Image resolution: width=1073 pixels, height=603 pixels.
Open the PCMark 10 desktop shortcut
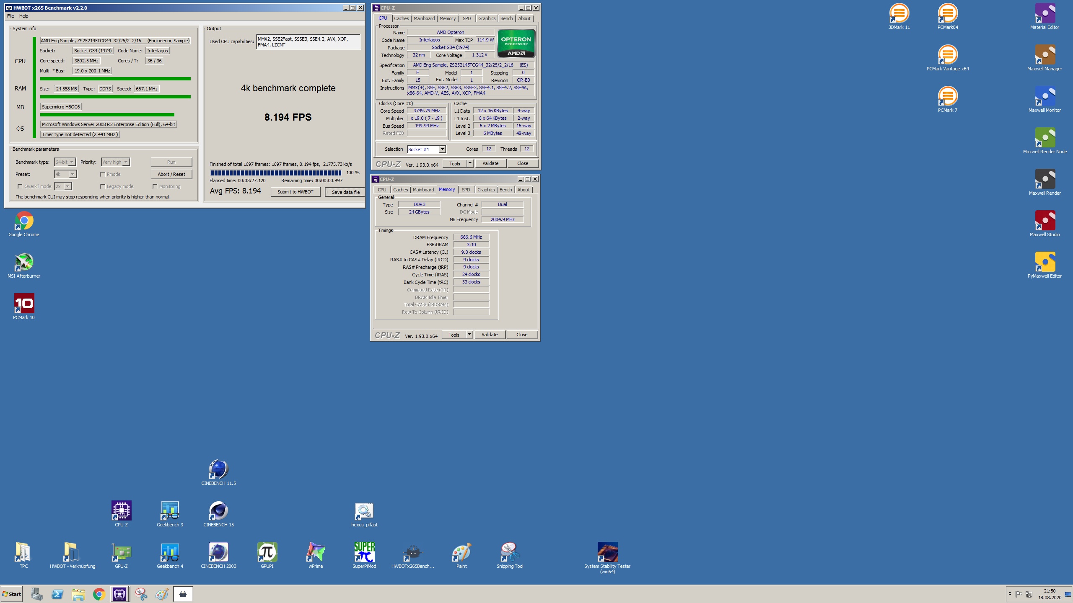coord(24,307)
